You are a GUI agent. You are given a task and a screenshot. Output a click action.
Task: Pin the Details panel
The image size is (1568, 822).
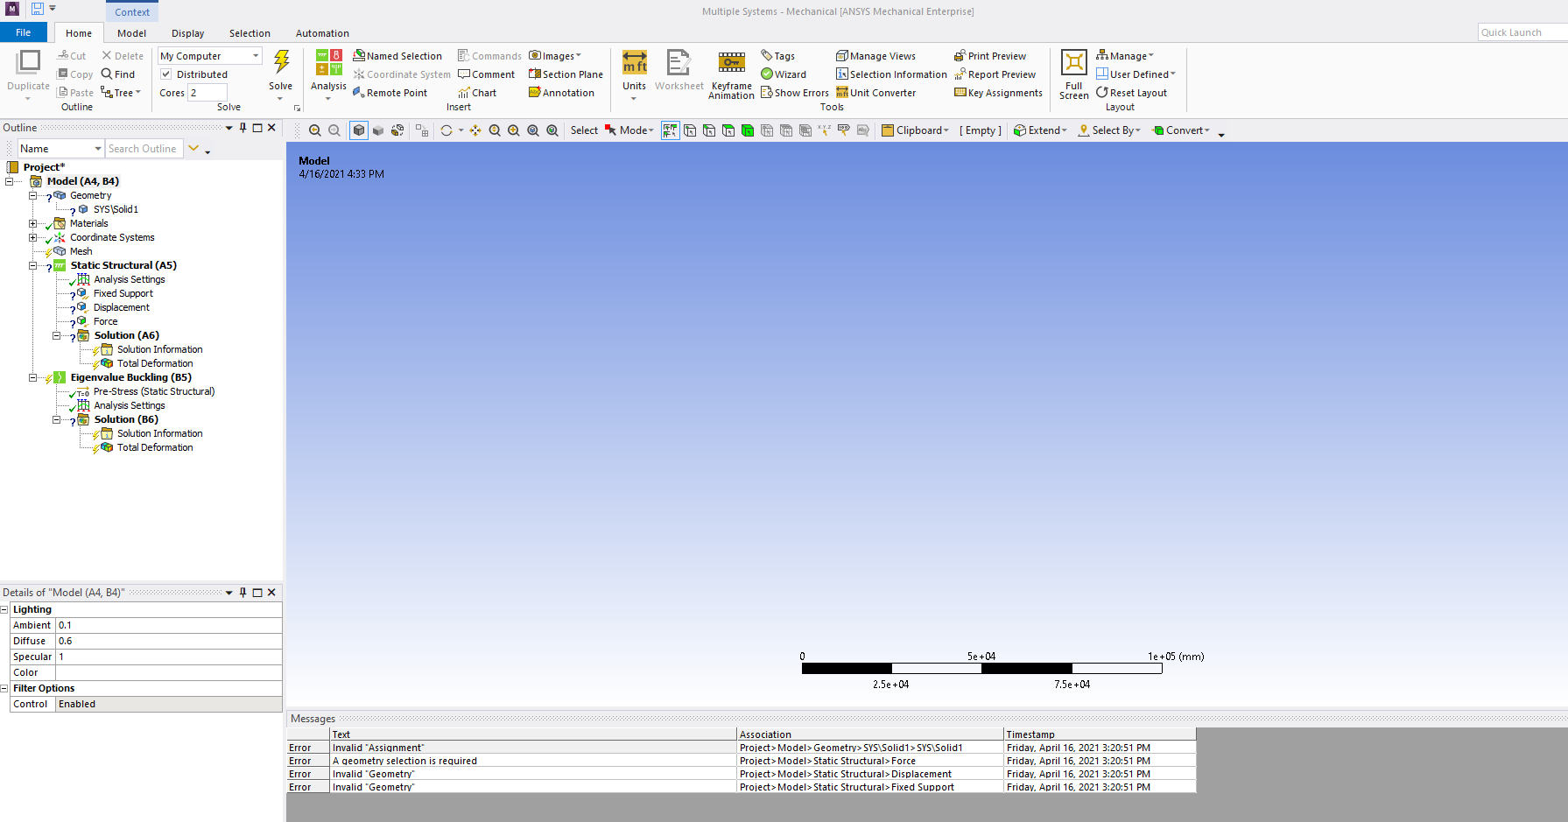(x=243, y=593)
